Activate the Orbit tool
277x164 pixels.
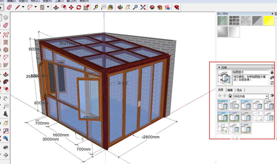(120, 7)
